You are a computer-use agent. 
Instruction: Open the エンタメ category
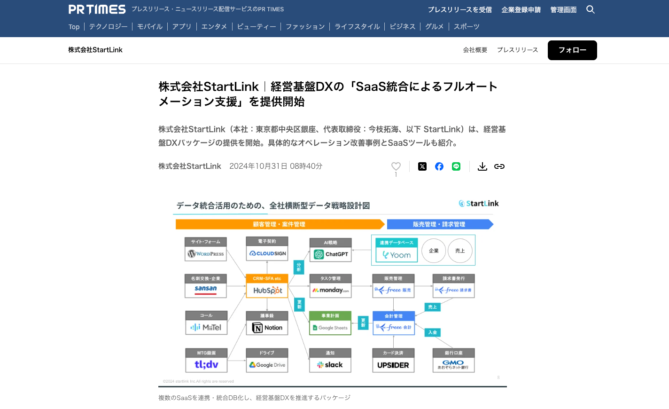(214, 27)
